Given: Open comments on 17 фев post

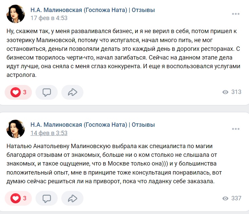Looking at the screenshot, I should (x=47, y=92).
